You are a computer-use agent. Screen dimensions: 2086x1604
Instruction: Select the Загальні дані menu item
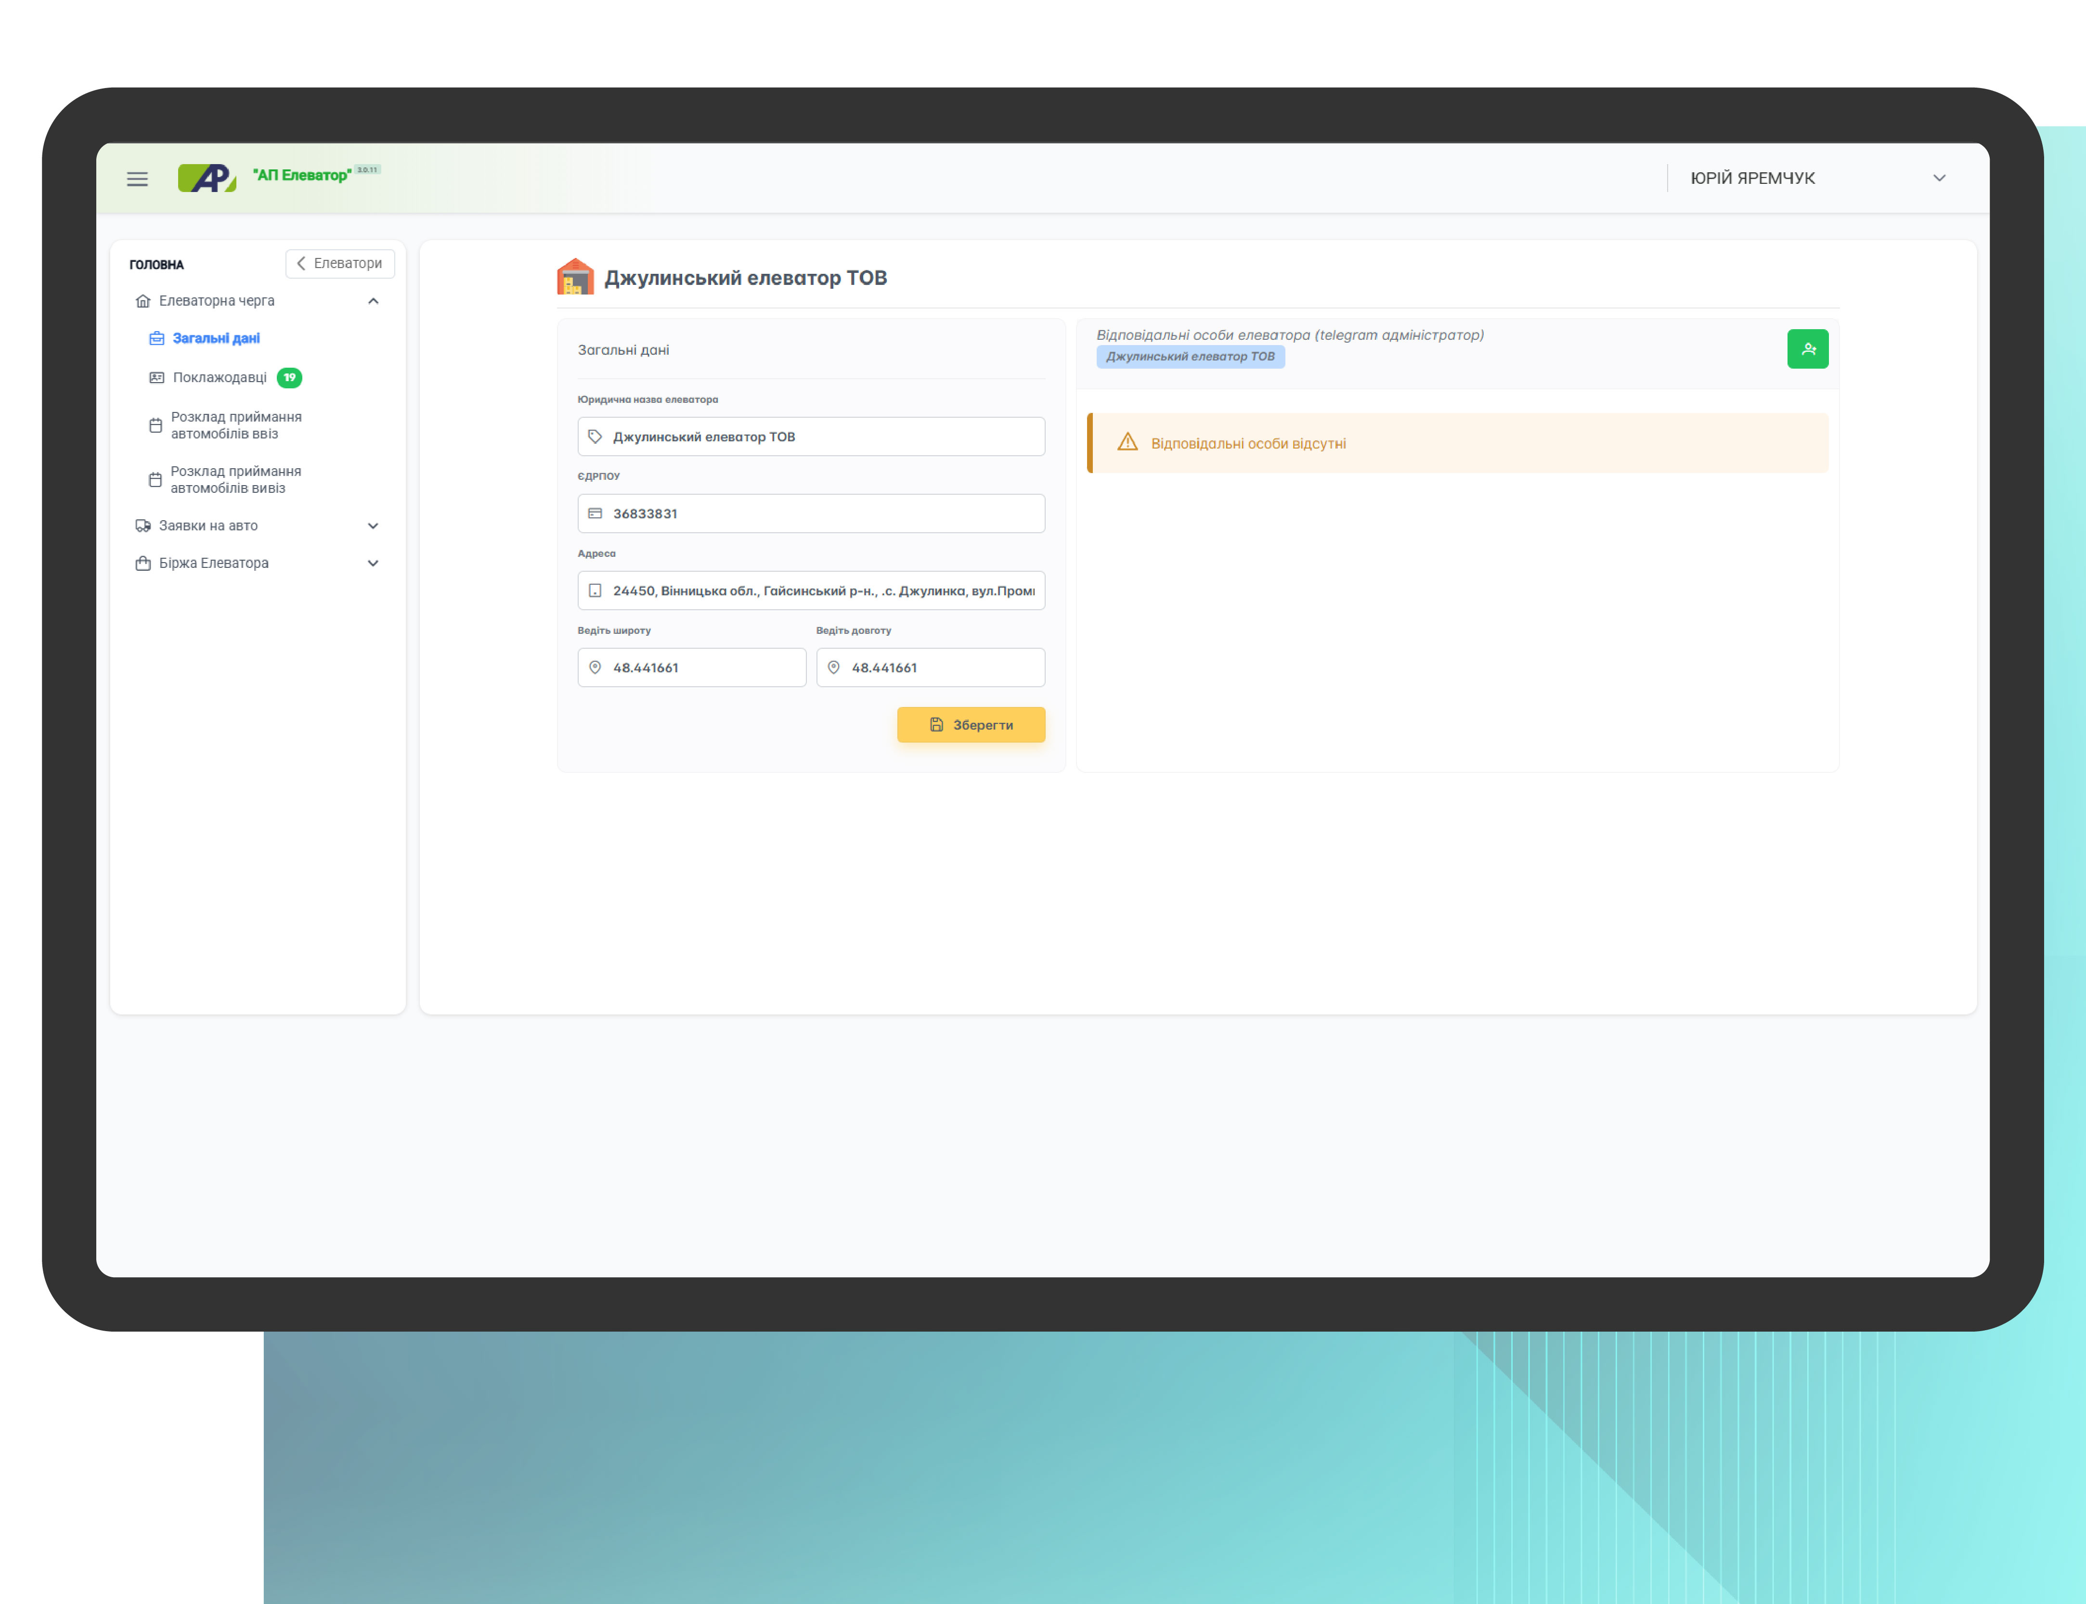216,338
